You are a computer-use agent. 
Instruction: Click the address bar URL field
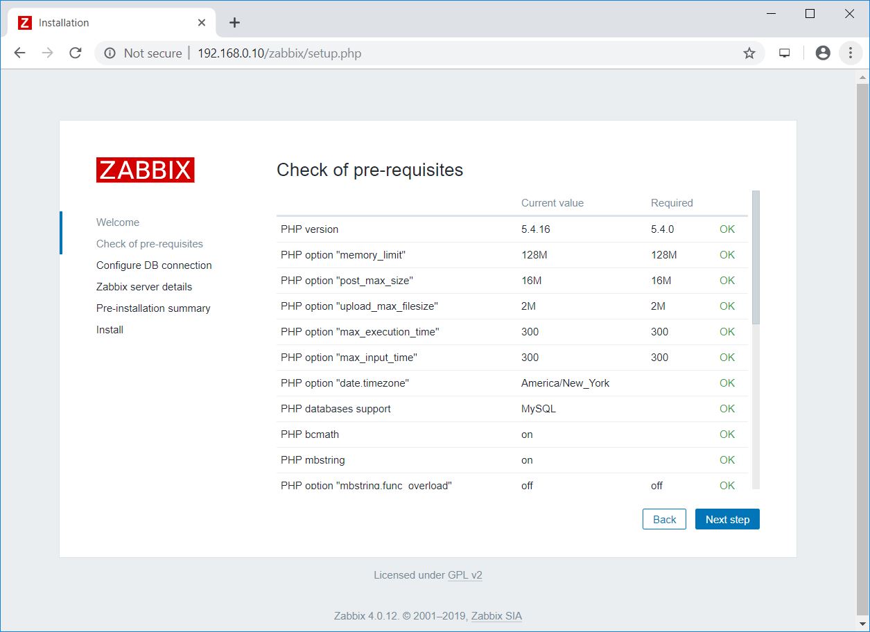click(x=416, y=53)
